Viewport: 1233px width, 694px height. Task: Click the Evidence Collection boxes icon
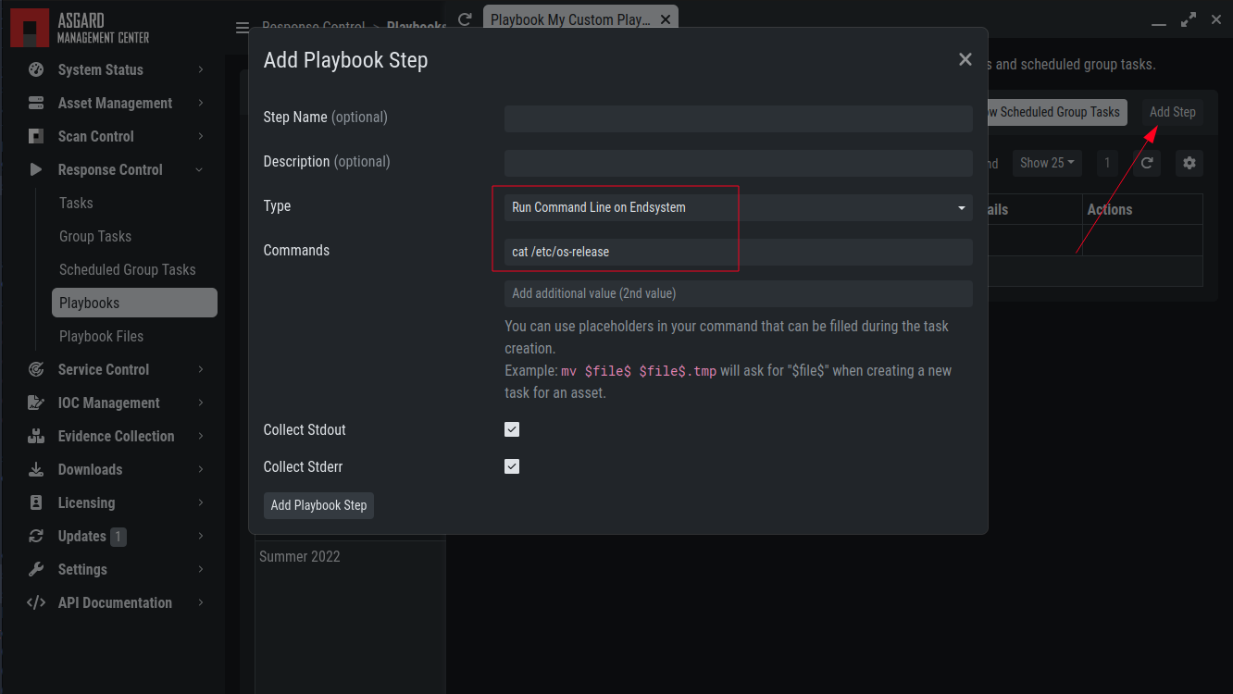point(36,436)
